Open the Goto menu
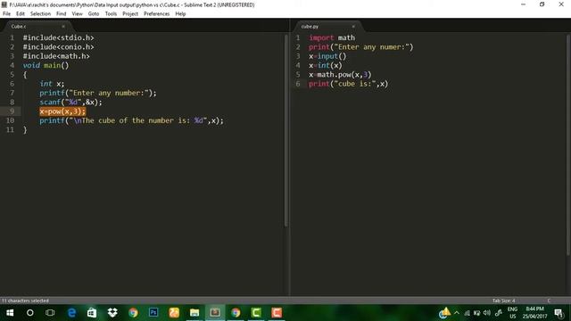 coord(94,14)
